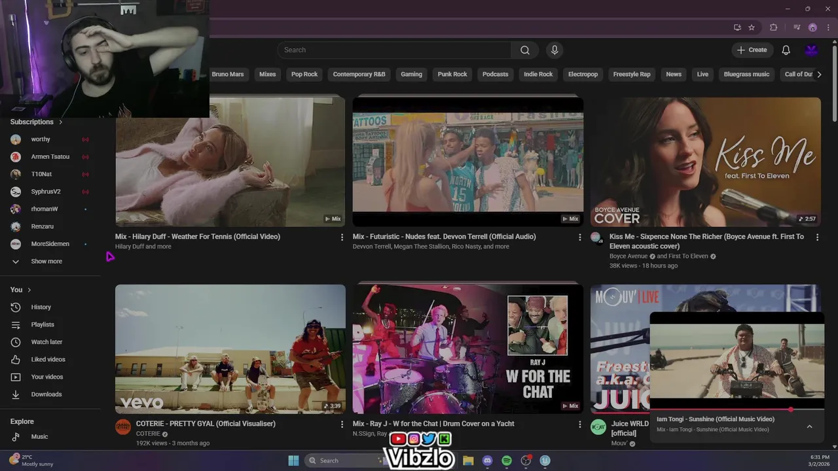Seek on the mini player progress bar
838x471 pixels.
click(x=737, y=410)
